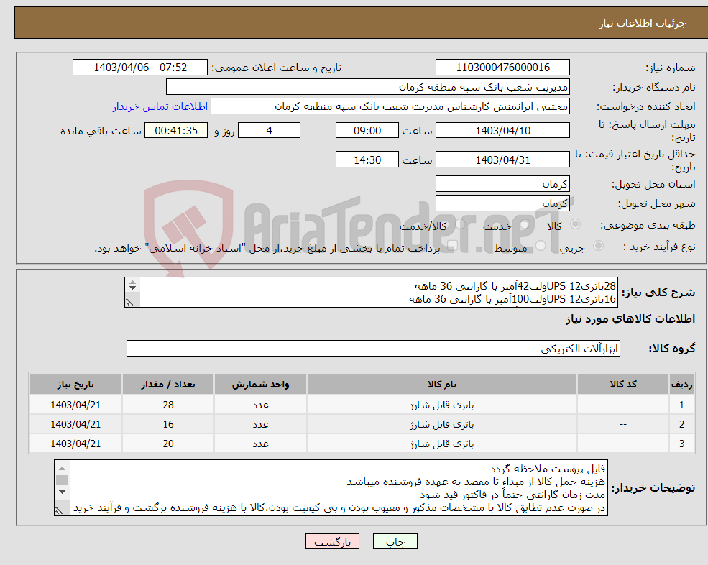This screenshot has height=565, width=708.
Task: Select the خدمت radio button
Action: 524,224
